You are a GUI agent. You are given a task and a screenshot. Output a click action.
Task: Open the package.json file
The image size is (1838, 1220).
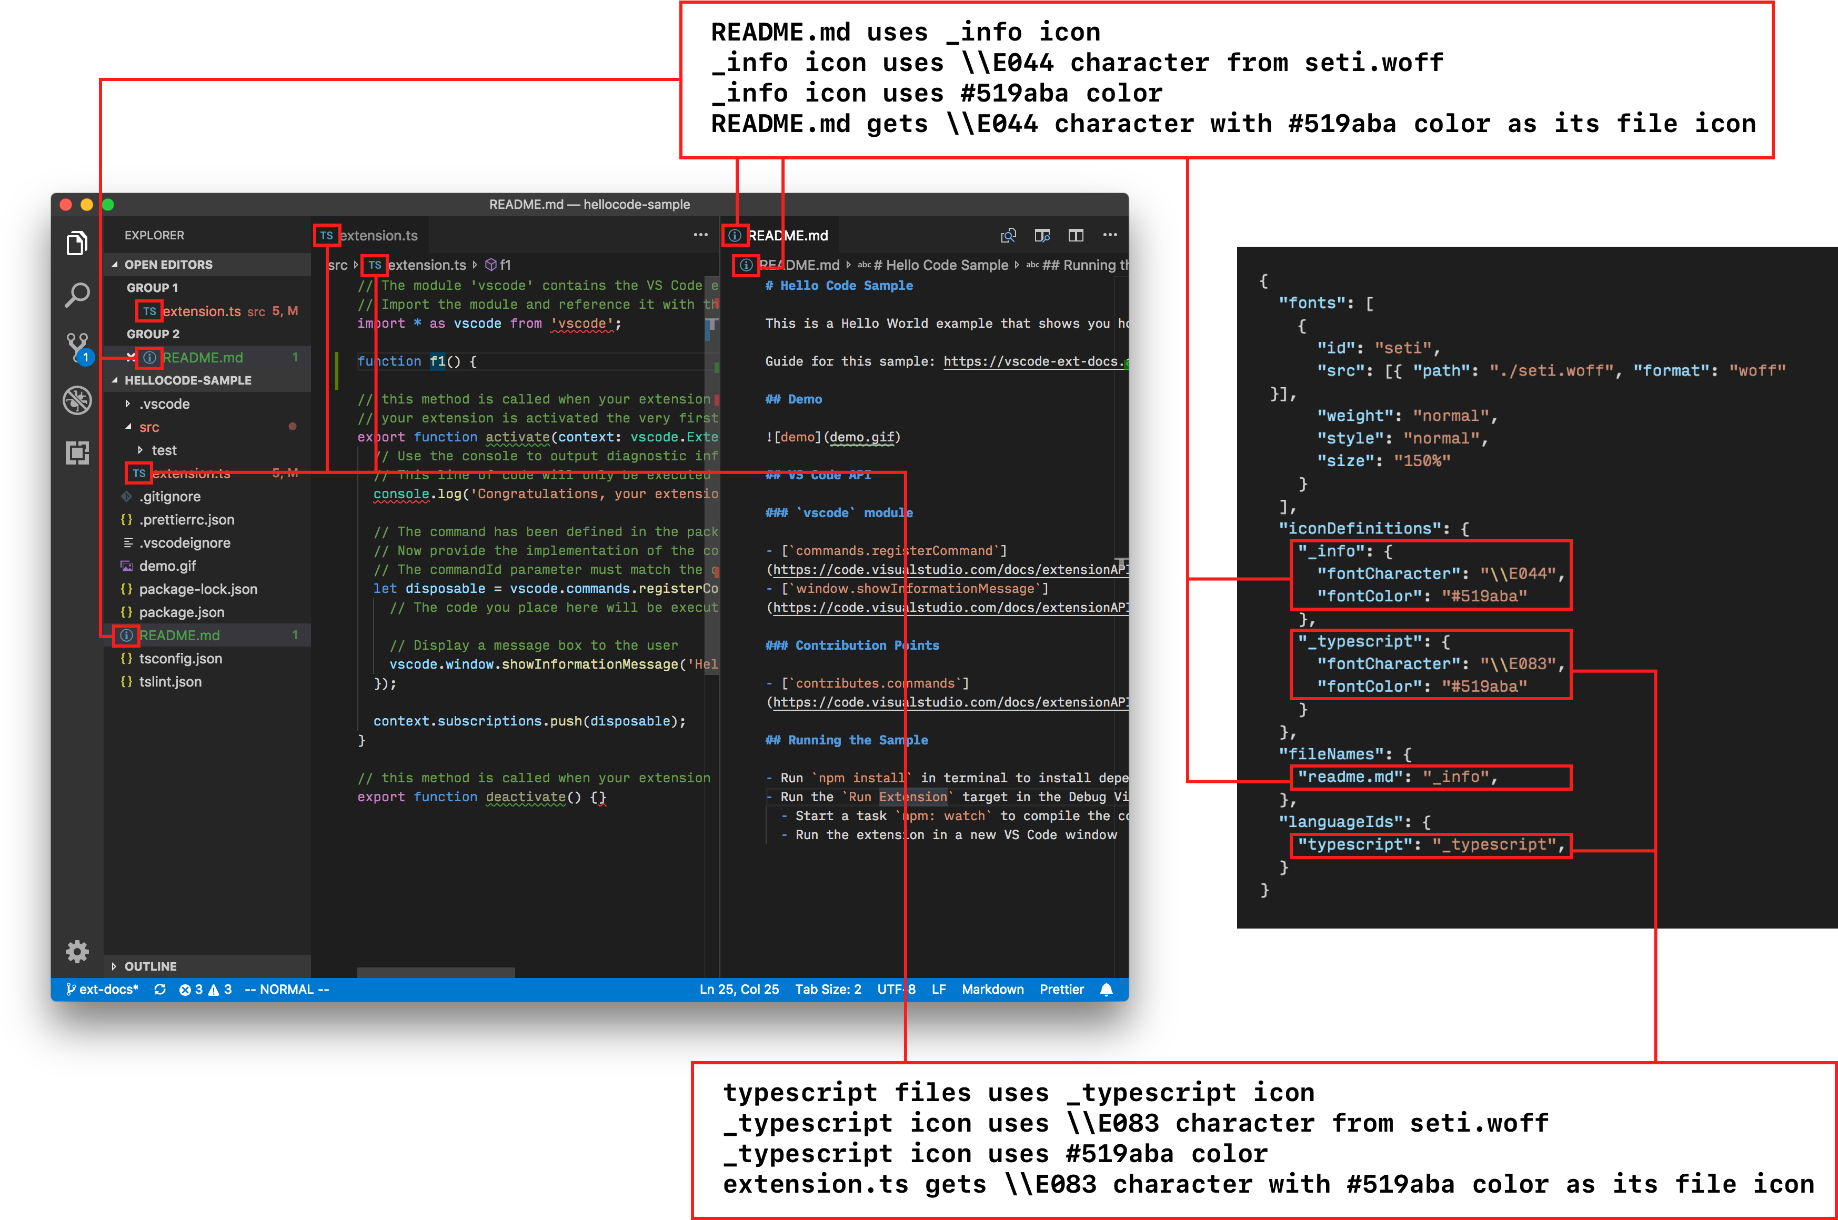[207, 612]
